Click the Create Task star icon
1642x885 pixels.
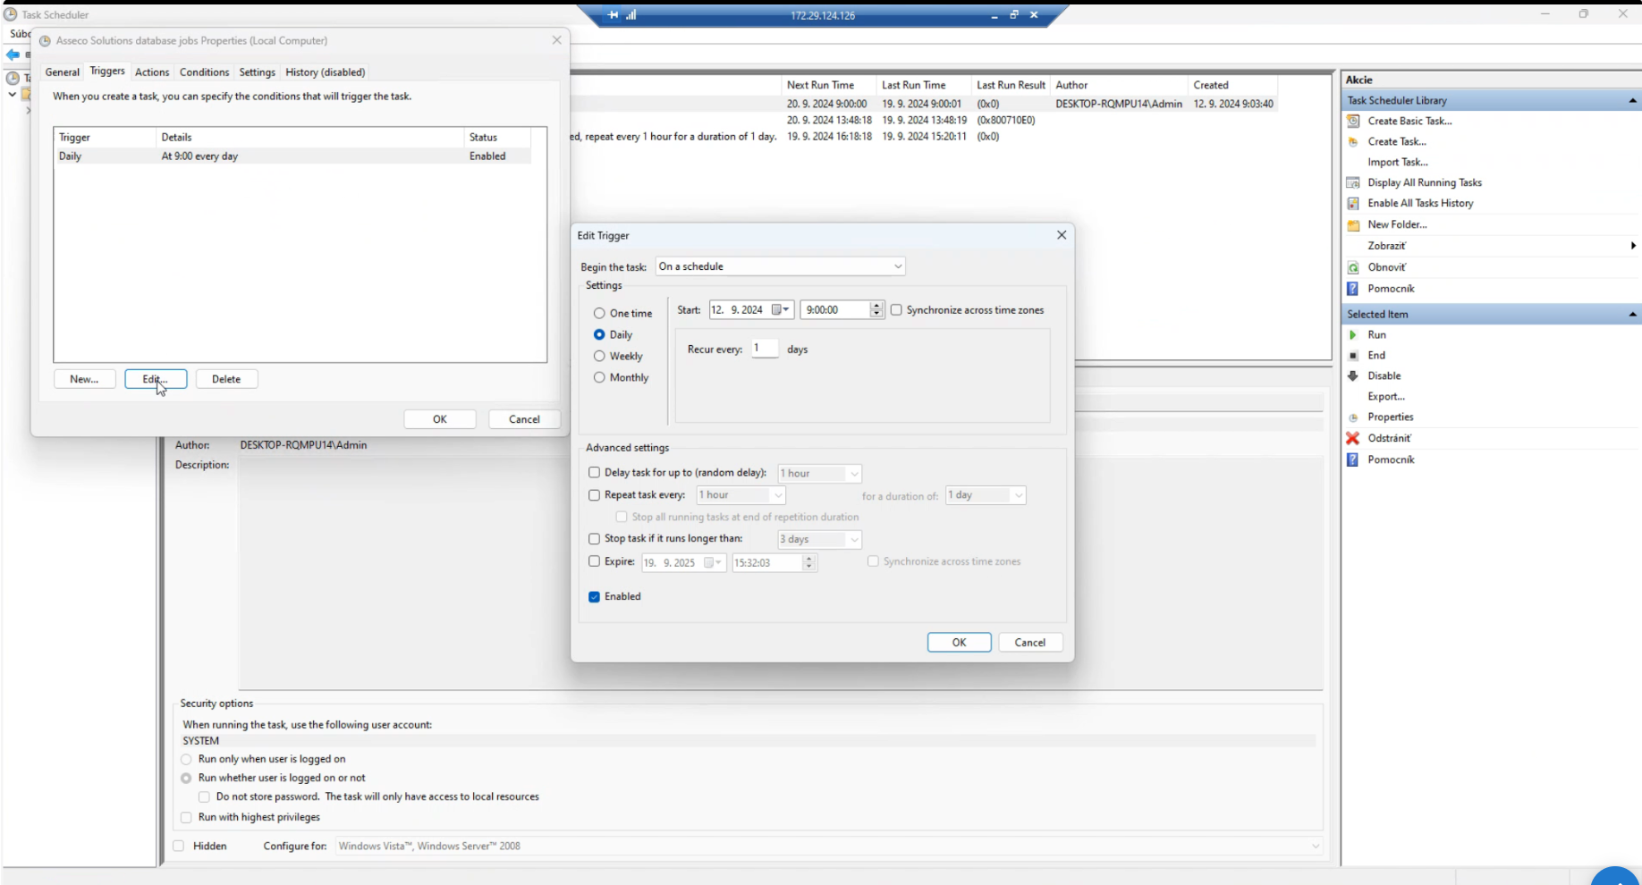[1353, 141]
